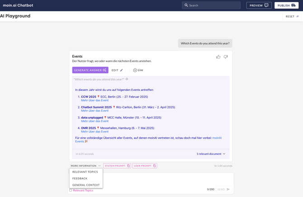
Task: Enable the Relevant Topics checkbox
Action: click(x=71, y=190)
